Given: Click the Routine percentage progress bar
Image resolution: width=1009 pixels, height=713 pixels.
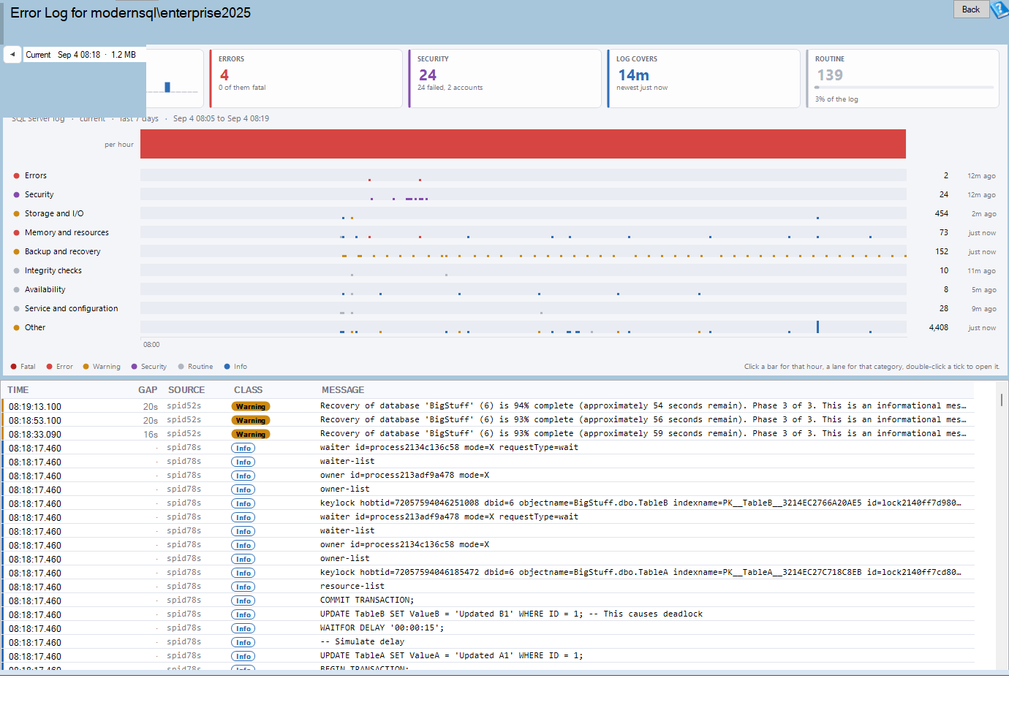Looking at the screenshot, I should (x=904, y=88).
